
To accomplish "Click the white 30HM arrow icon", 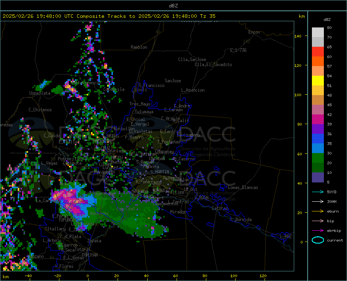I will [318, 202].
